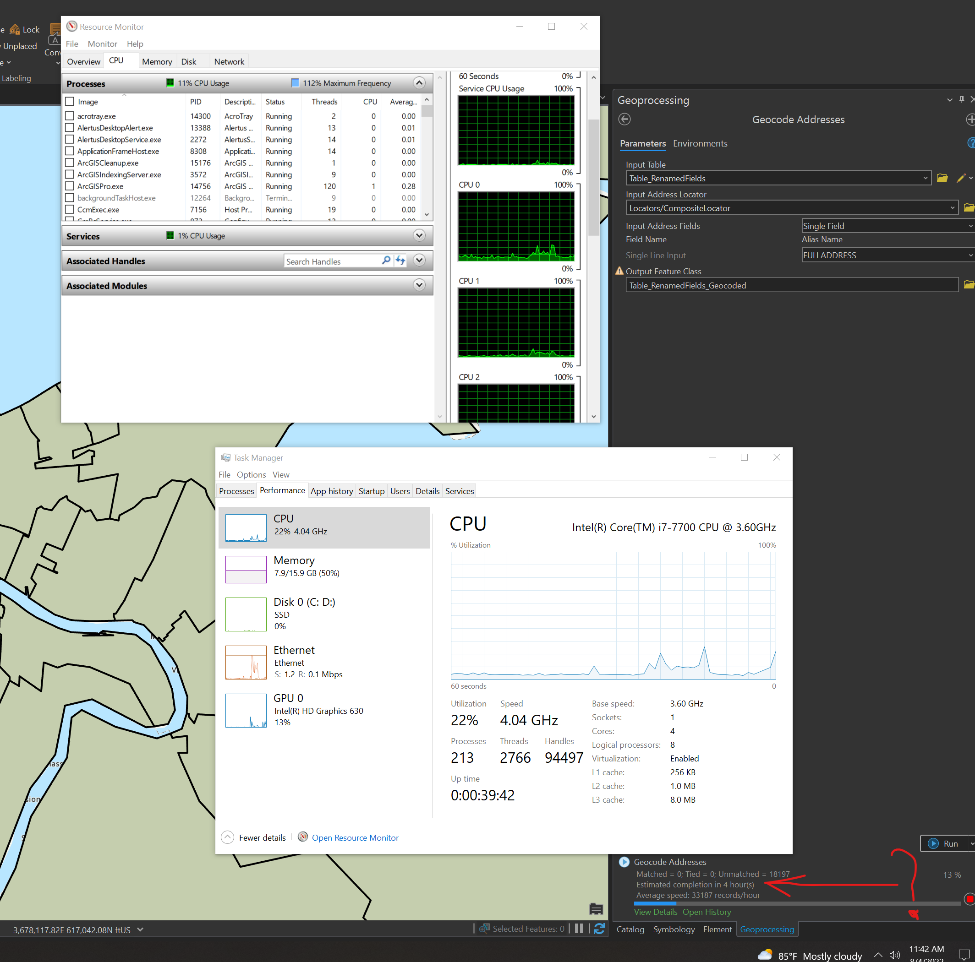This screenshot has height=962, width=975.
Task: Switch to the Memory tab in Resource Monitor
Action: coord(157,61)
